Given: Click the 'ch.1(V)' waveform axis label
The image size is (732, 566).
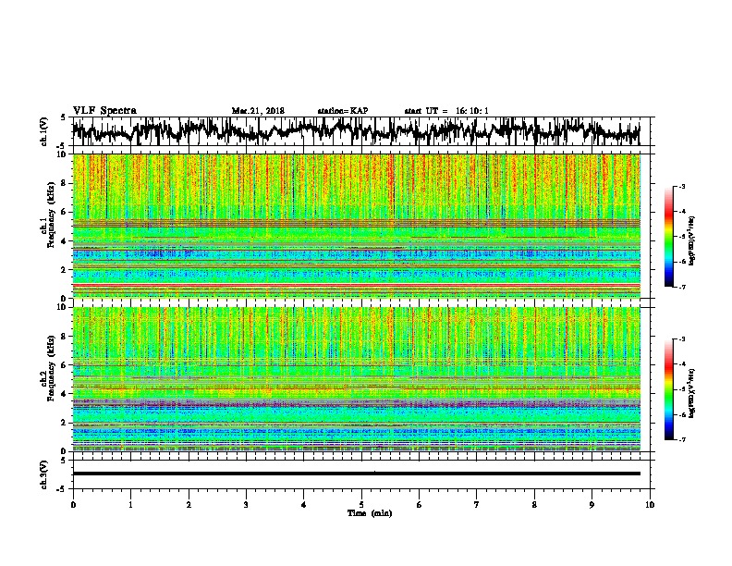Looking at the screenshot, I should point(44,131).
